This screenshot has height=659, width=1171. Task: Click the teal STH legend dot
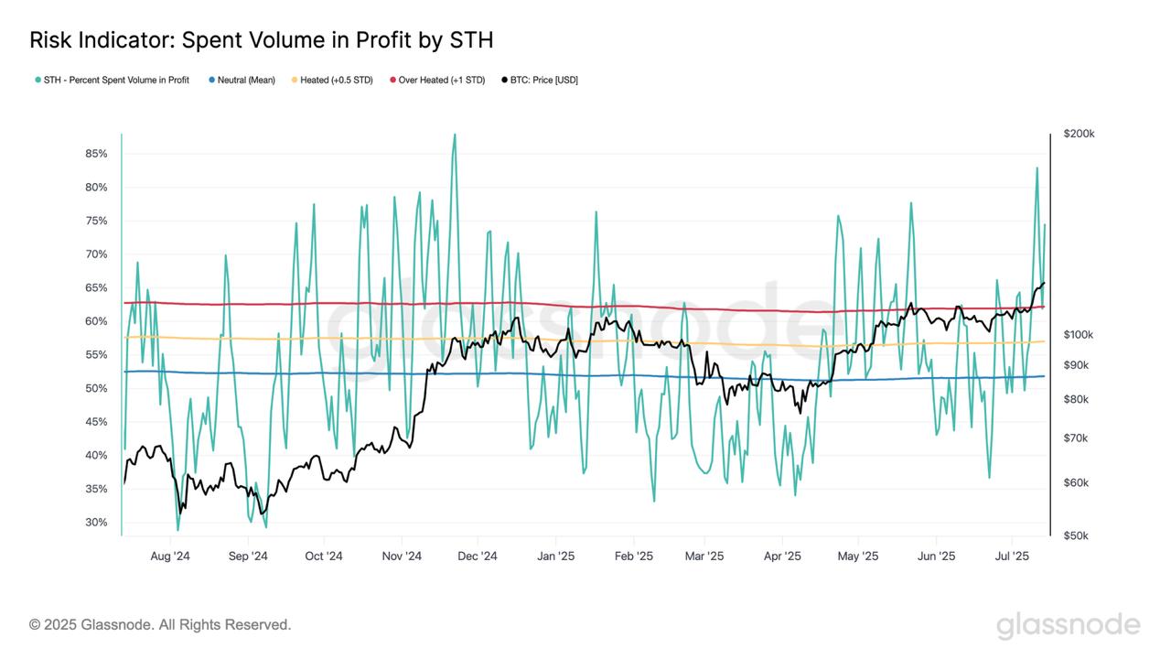(37, 80)
